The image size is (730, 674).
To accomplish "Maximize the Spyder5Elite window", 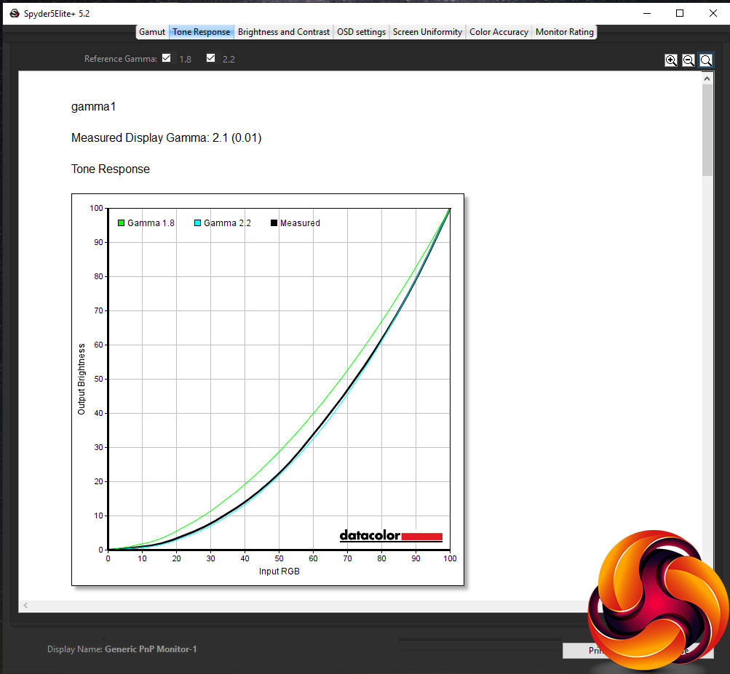I will click(680, 13).
